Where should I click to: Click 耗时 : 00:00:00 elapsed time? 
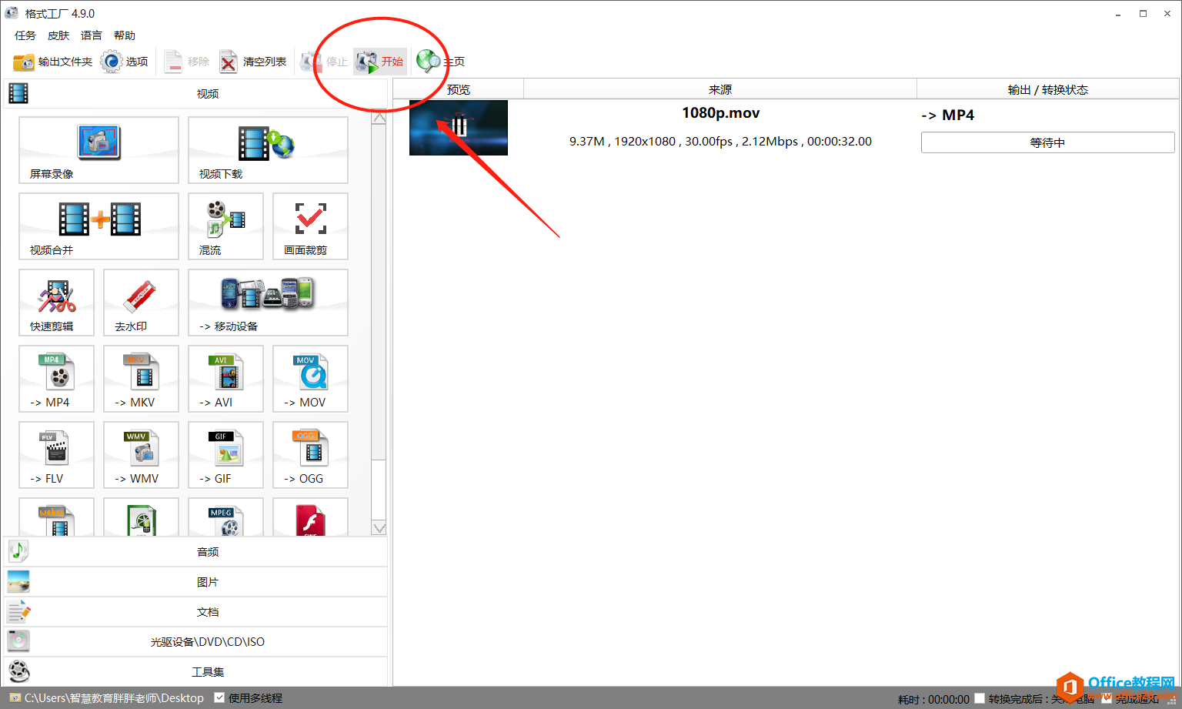pos(933,699)
